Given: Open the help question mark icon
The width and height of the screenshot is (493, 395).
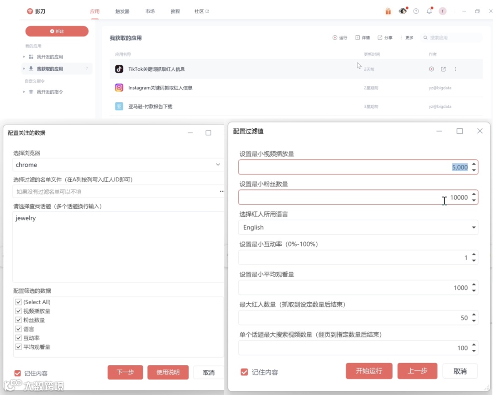Looking at the screenshot, I should [x=416, y=11].
